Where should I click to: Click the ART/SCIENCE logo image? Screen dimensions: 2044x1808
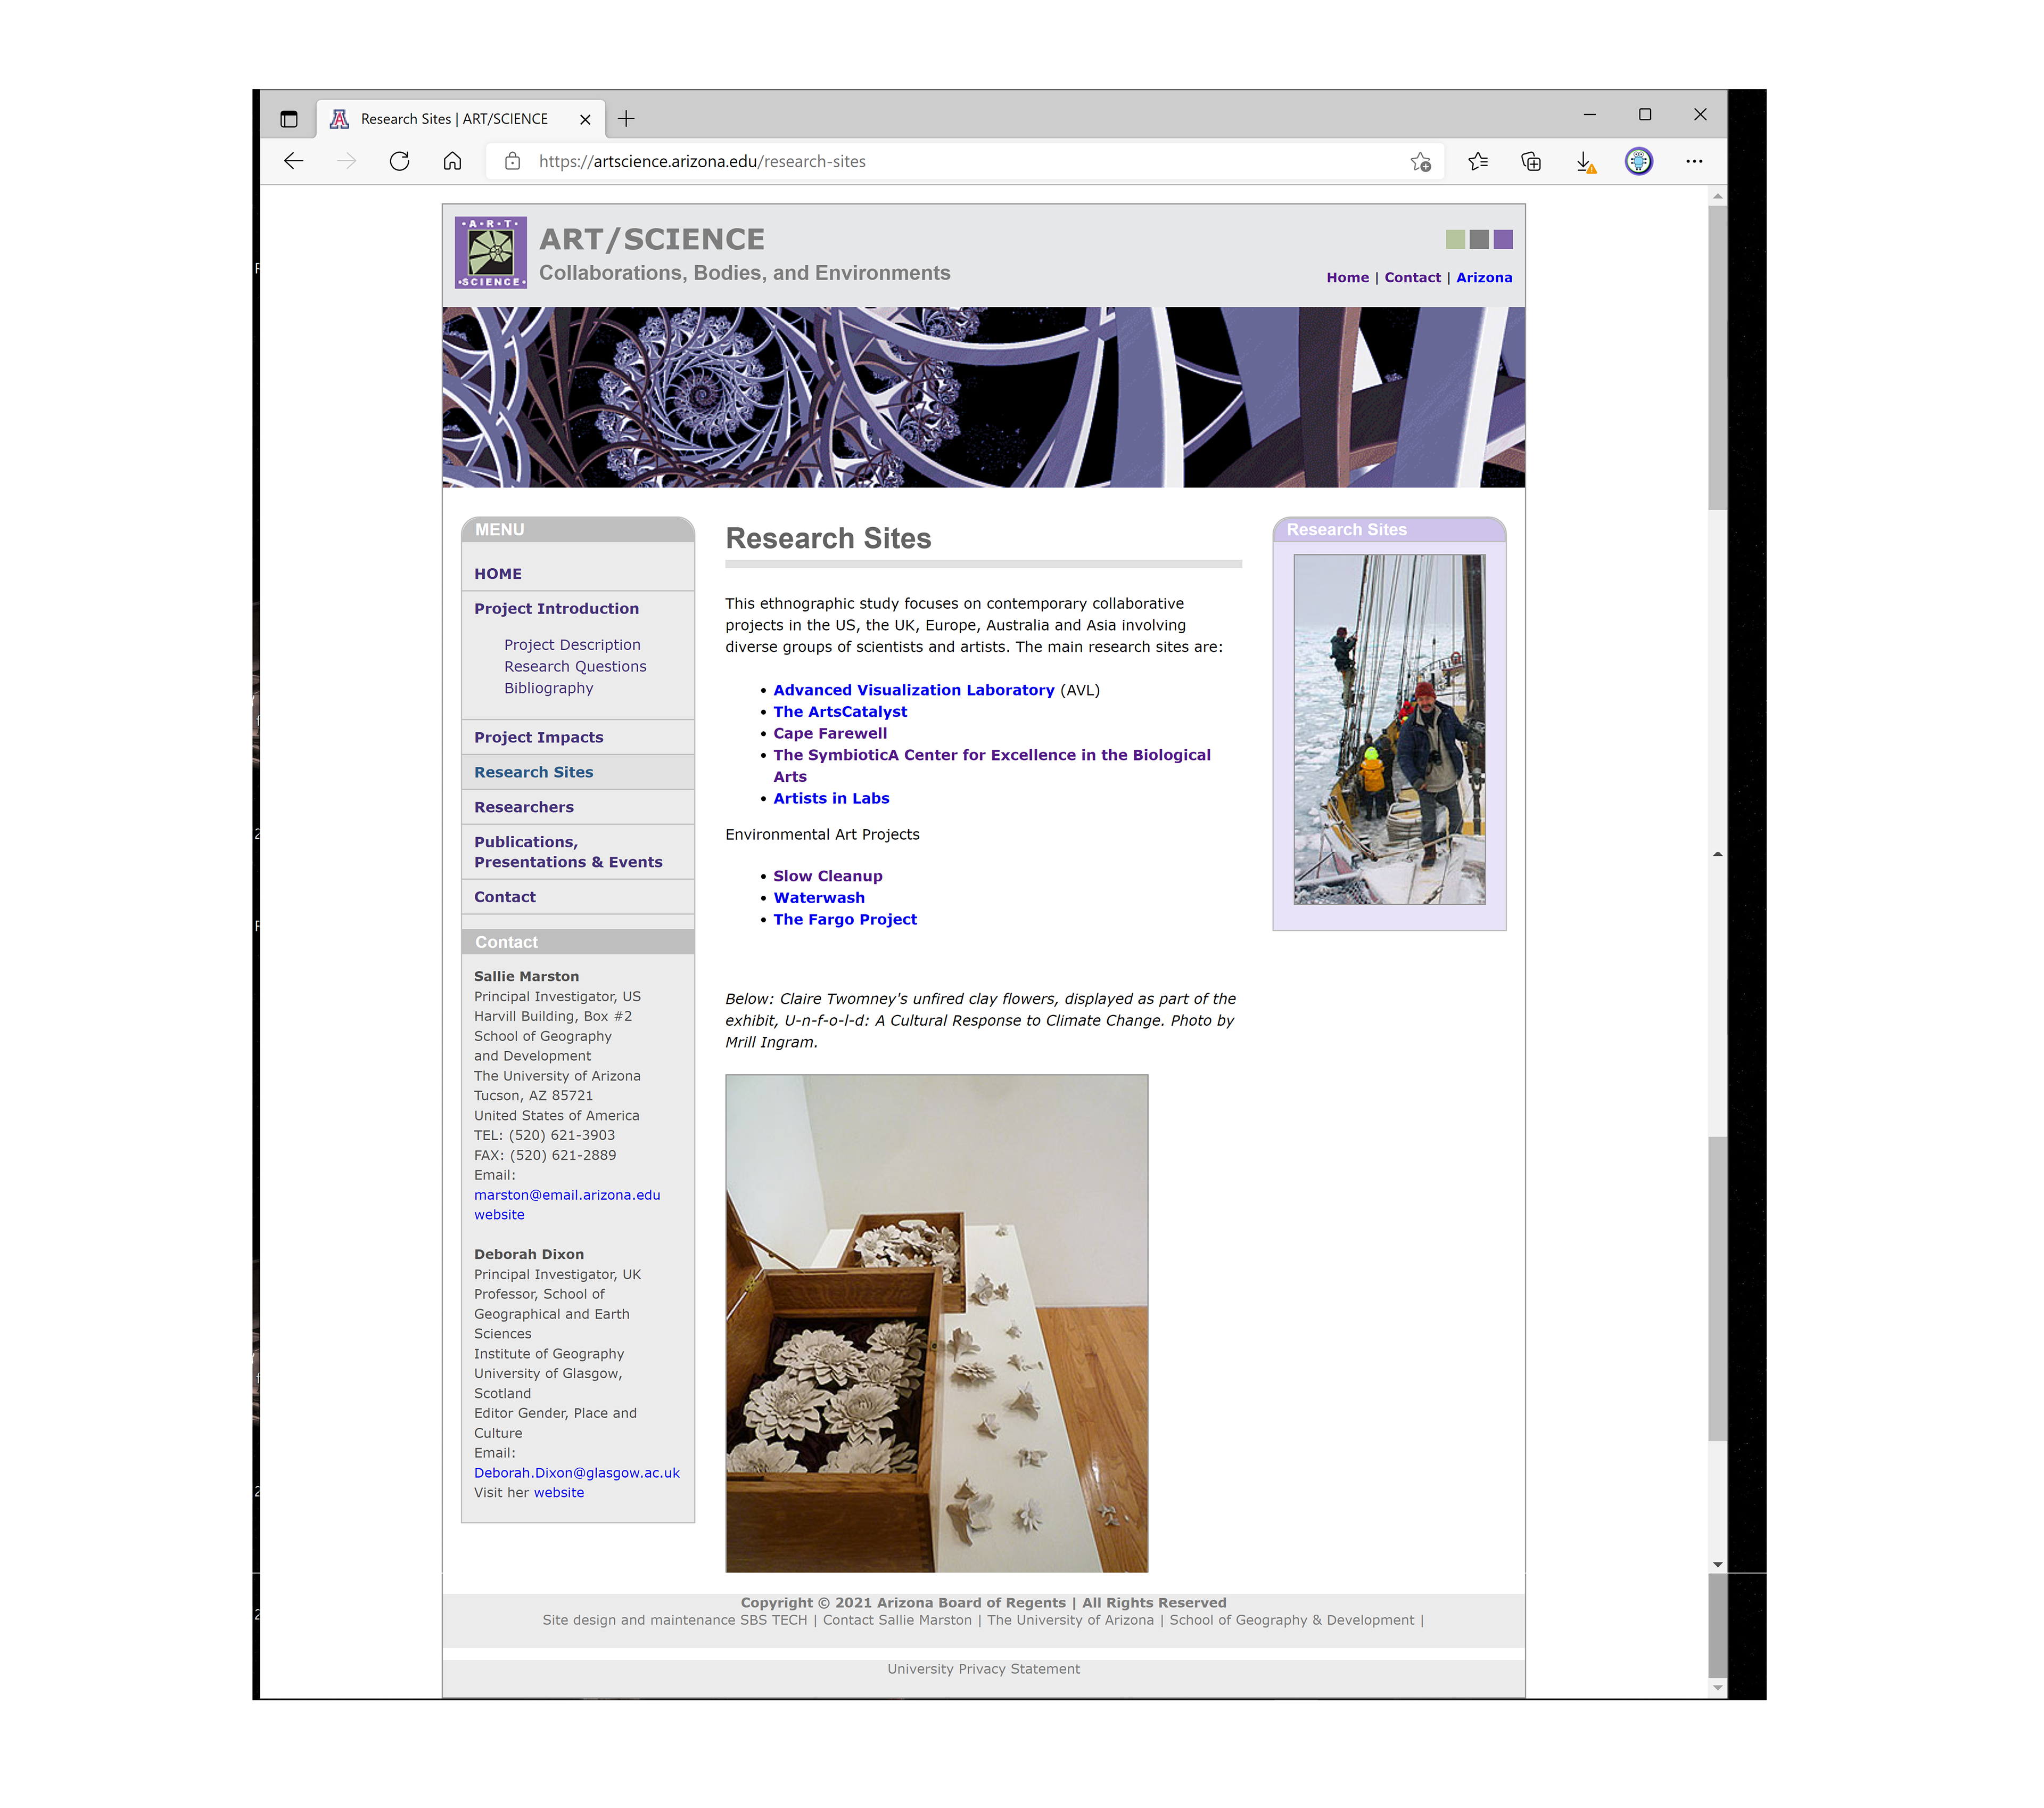point(490,252)
